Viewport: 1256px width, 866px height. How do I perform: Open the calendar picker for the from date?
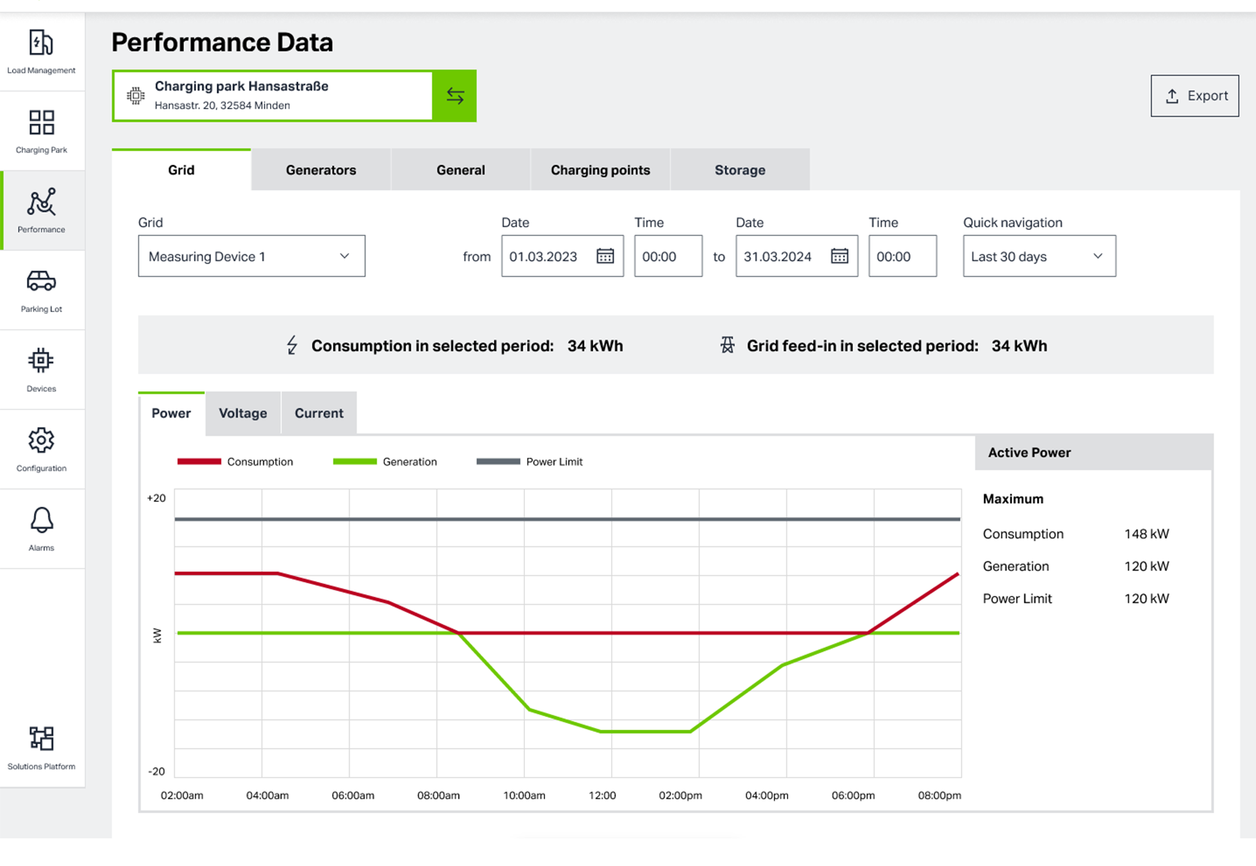605,256
